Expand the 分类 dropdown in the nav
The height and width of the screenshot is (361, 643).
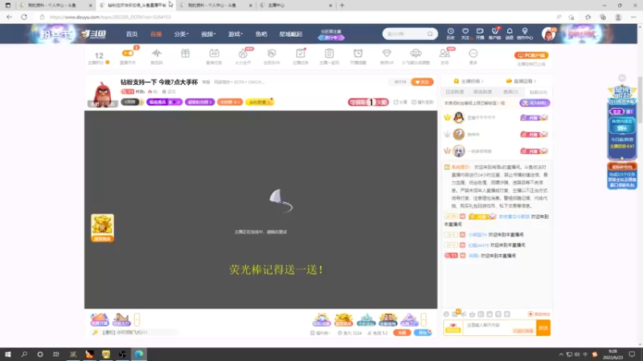[x=181, y=34]
